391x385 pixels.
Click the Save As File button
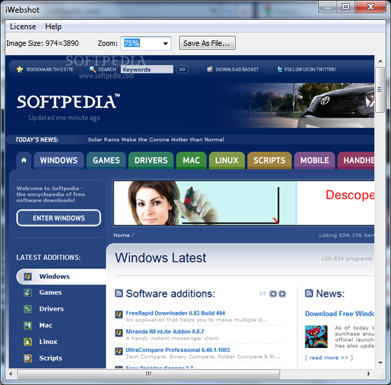click(207, 43)
